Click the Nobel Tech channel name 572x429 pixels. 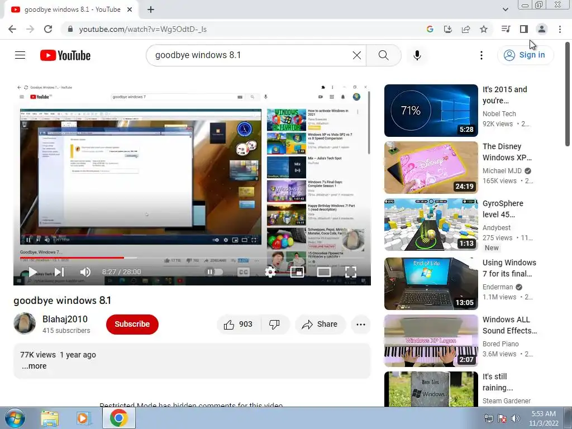499,114
